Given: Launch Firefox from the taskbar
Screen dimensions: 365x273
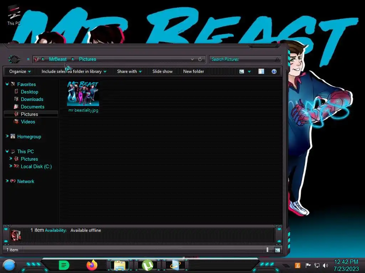Looking at the screenshot, I should [x=92, y=265].
